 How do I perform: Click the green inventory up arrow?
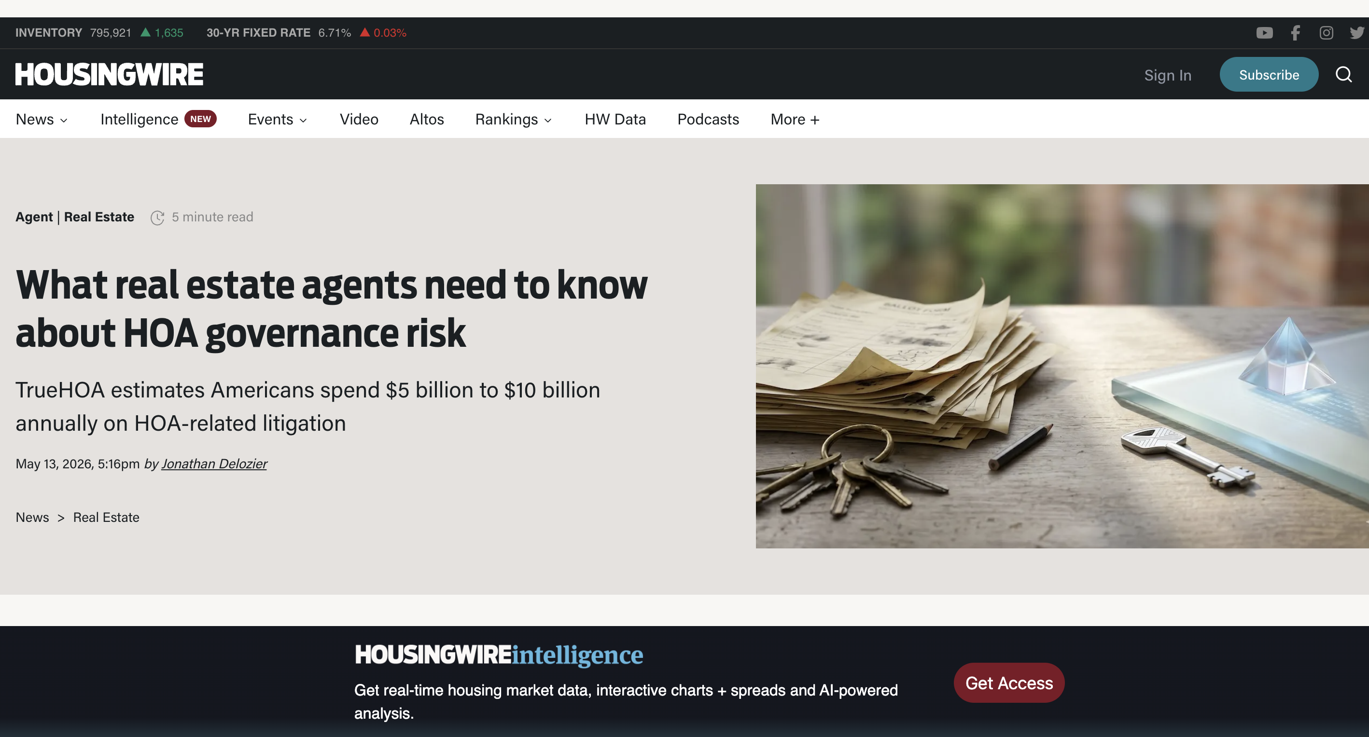click(x=145, y=32)
